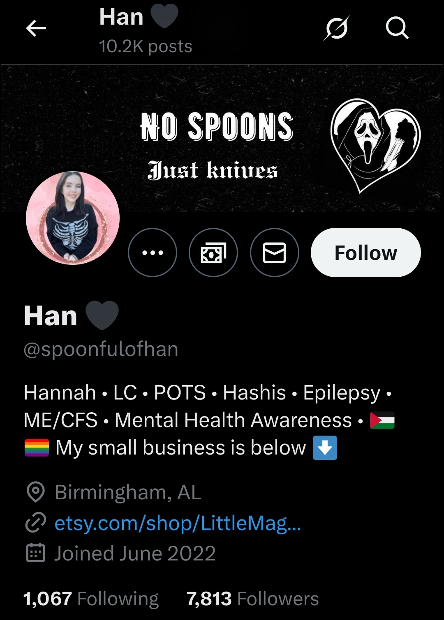Viewport: 444px width, 620px height.
Task: View the 7,813 Followers list
Action: (252, 599)
